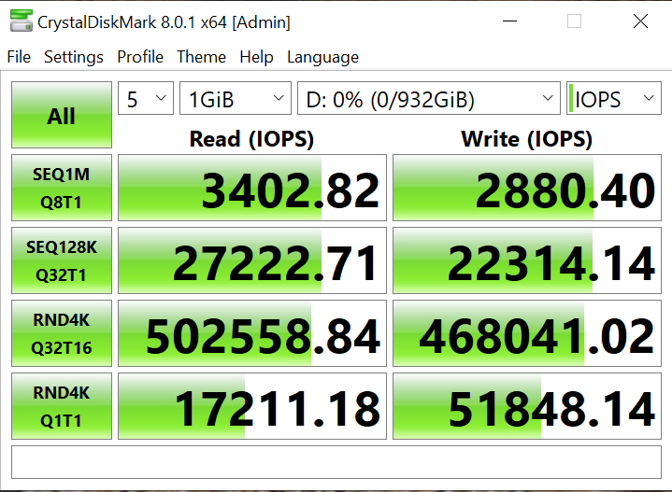Minimize the CrystalDiskMark window

pos(508,21)
